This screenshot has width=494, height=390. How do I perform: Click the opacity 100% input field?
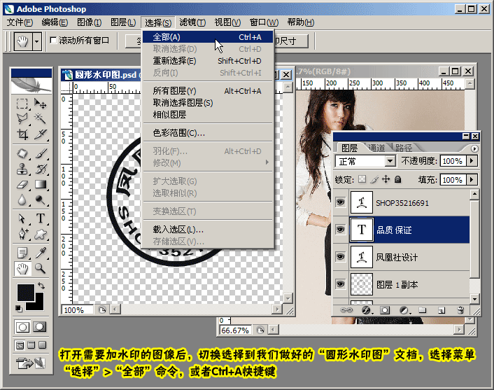(x=453, y=161)
